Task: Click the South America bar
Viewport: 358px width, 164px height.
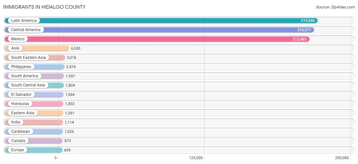Action: click(34, 76)
